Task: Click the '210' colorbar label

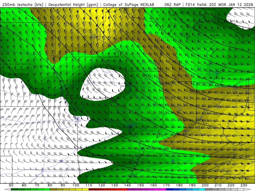Action: [218, 185]
